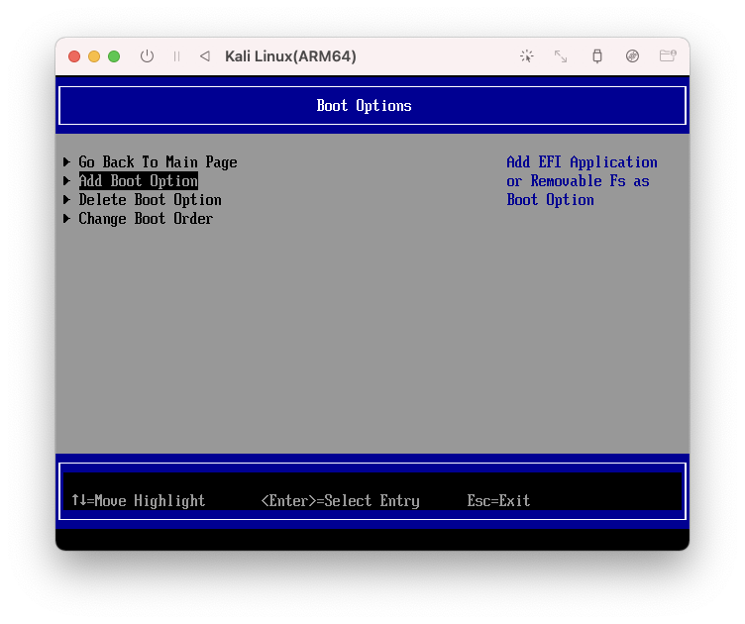Screen dimensions: 745x624
Task: Click arrow beside Delete Boot Option
Action: point(67,199)
